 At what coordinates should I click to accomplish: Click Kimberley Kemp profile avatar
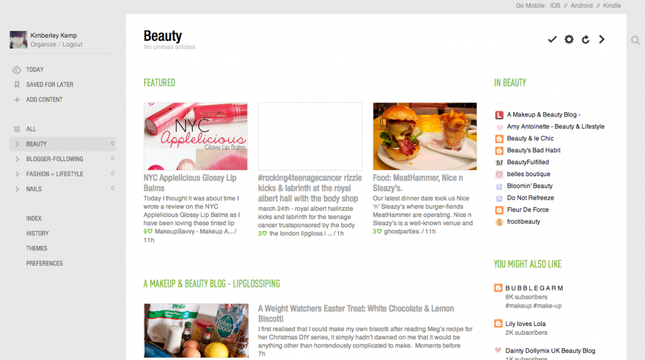pyautogui.click(x=18, y=40)
